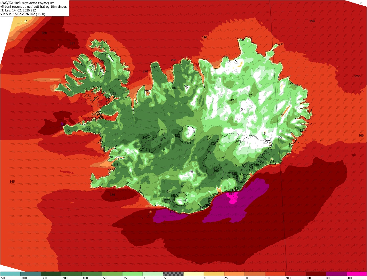Viewport: 367px width, 280px height.
Task: Click the -37 value over land
Action: [x=250, y=96]
